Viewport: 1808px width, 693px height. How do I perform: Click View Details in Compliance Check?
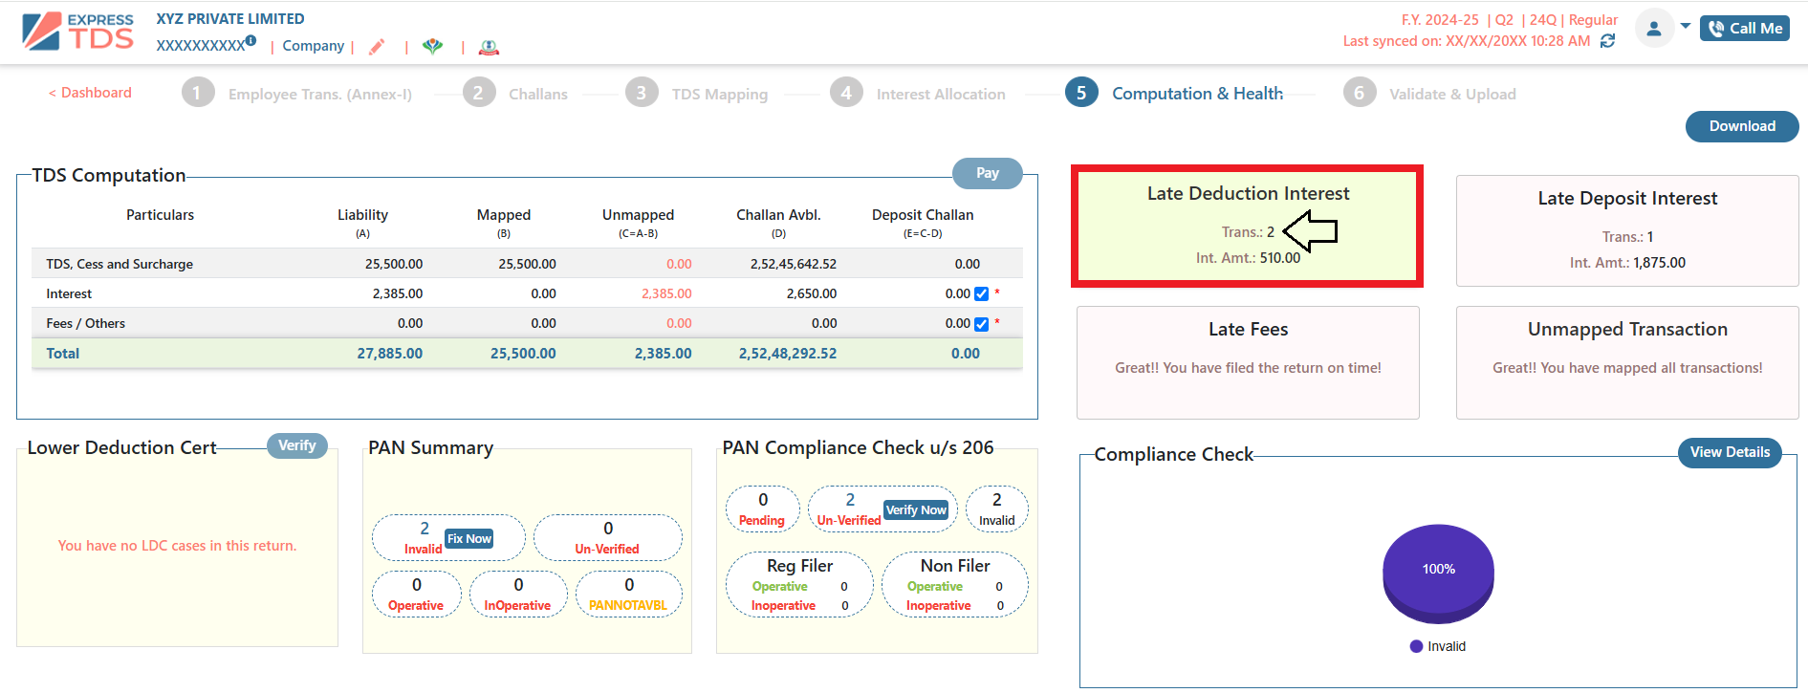point(1730,452)
